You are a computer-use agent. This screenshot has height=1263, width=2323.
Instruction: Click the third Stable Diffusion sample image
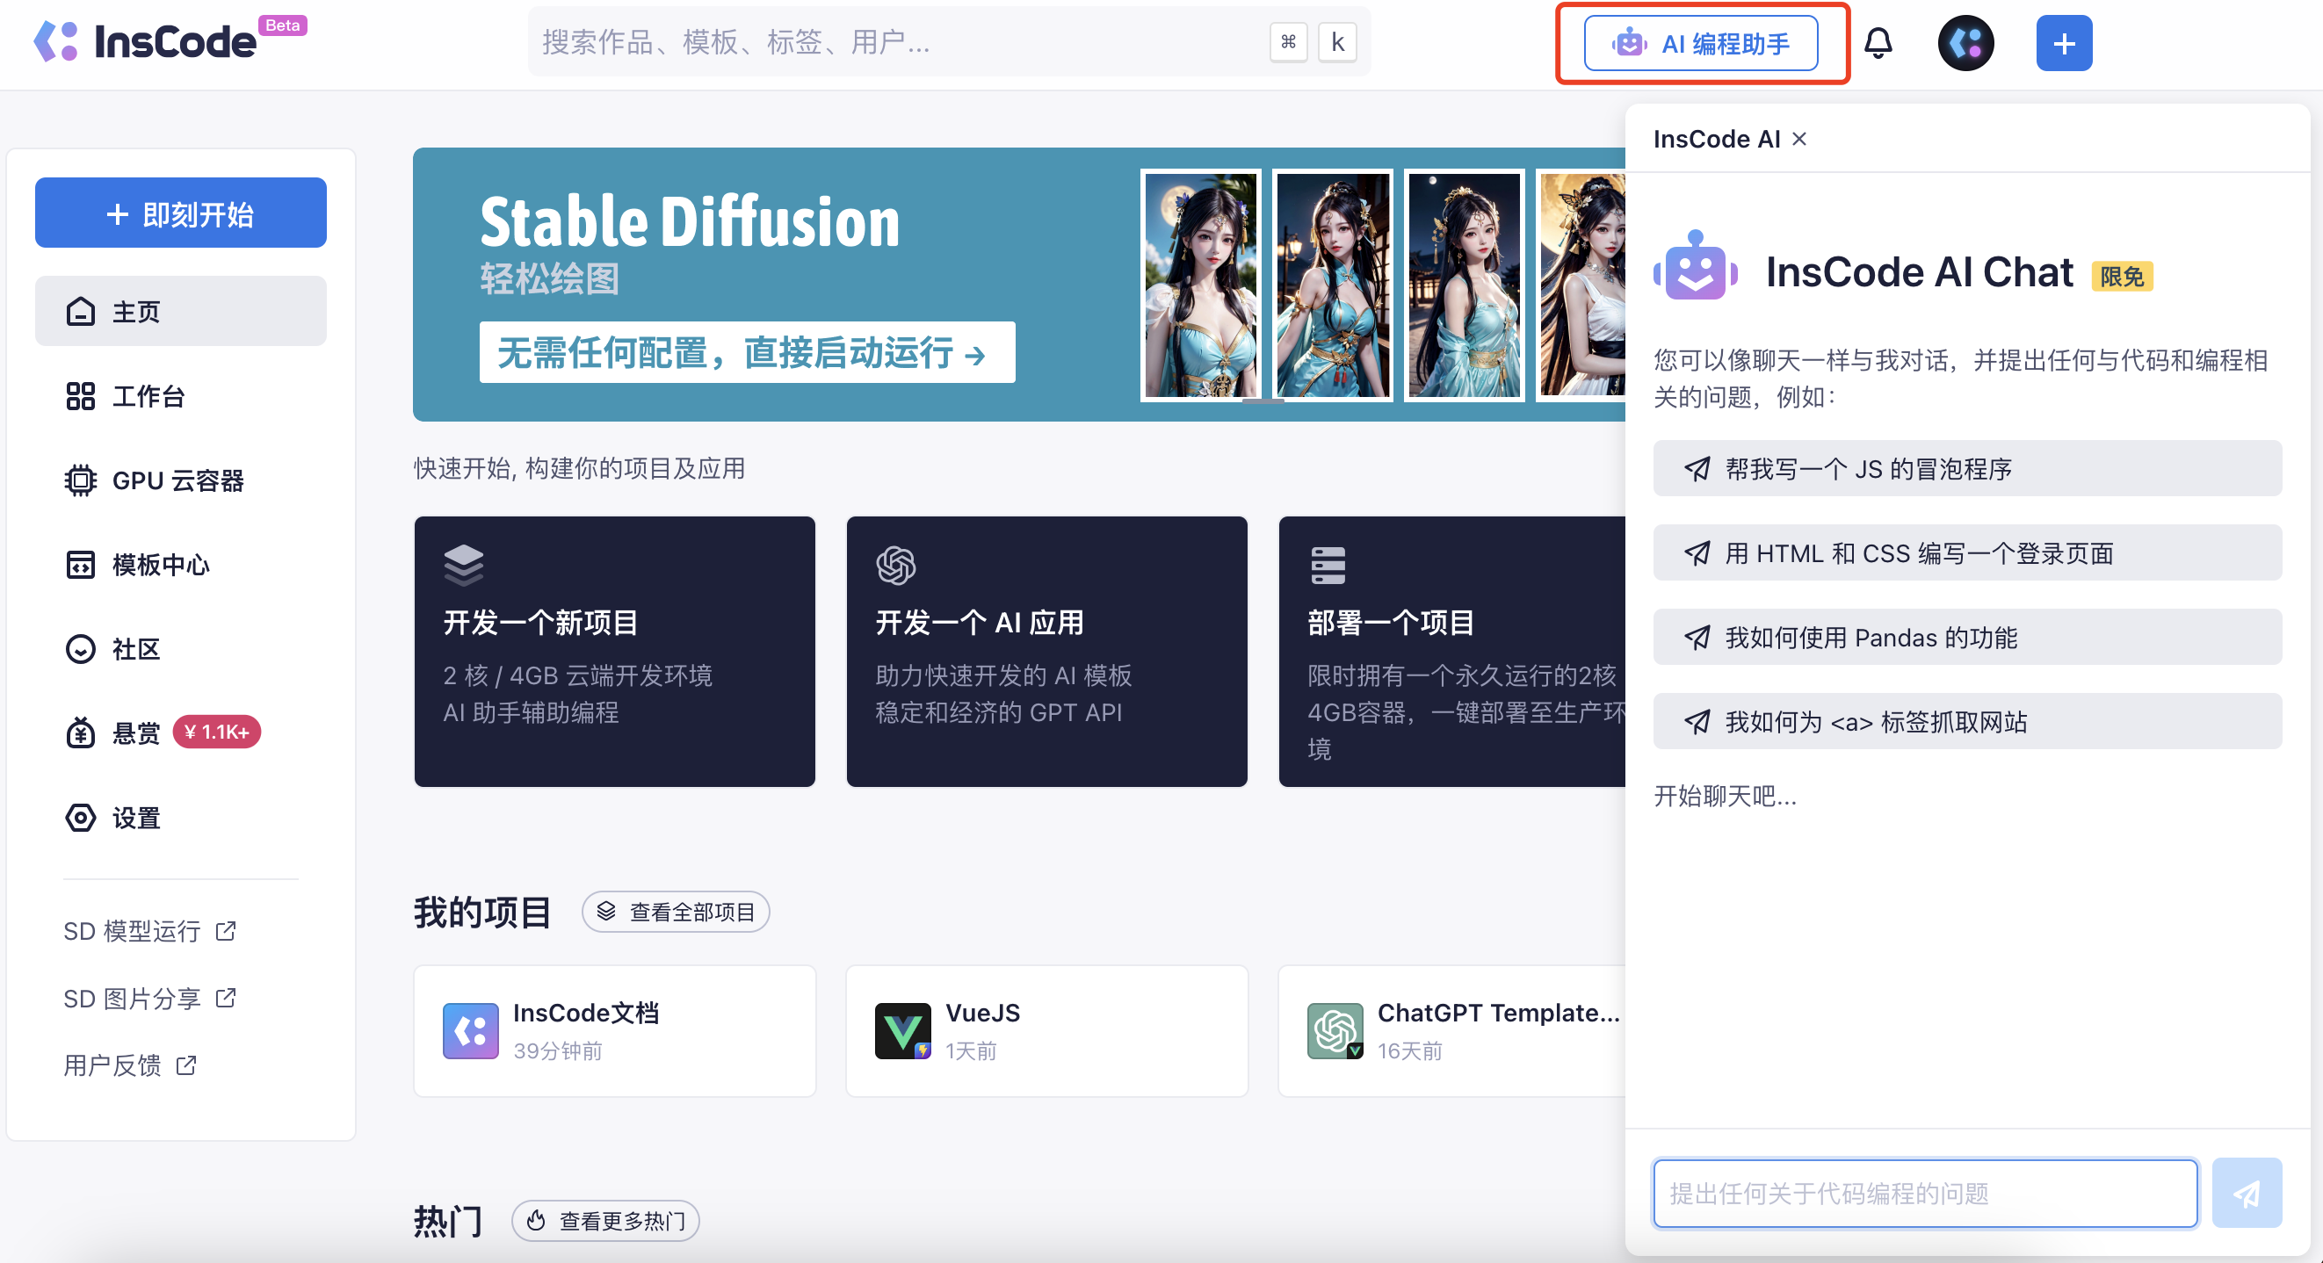[1464, 285]
